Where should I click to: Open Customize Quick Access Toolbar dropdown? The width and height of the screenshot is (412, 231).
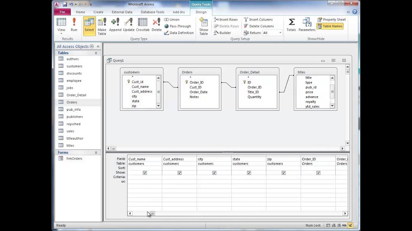coord(91,4)
